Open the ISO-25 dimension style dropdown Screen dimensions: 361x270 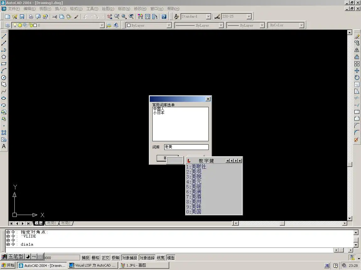pyautogui.click(x=249, y=17)
